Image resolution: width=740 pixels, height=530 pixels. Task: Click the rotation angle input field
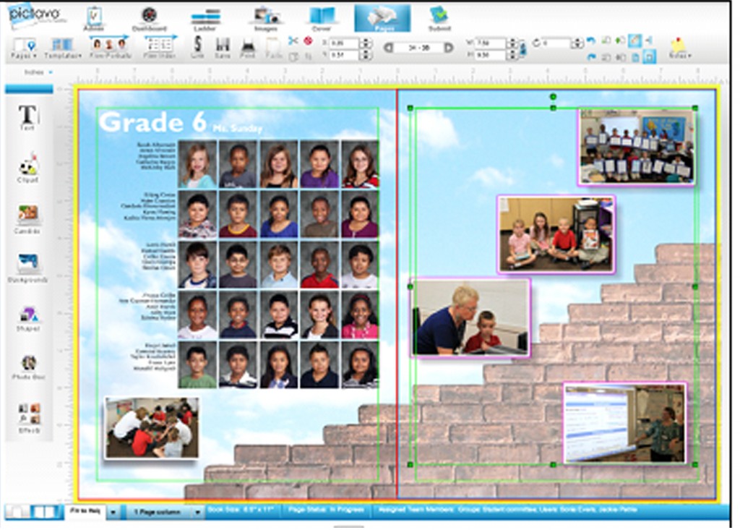pyautogui.click(x=556, y=43)
